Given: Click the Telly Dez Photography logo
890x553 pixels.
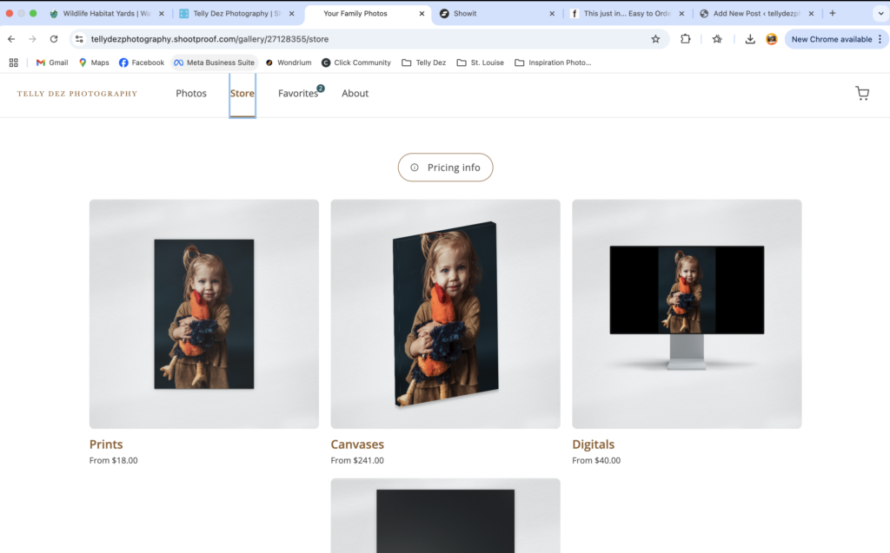Looking at the screenshot, I should pyautogui.click(x=77, y=94).
